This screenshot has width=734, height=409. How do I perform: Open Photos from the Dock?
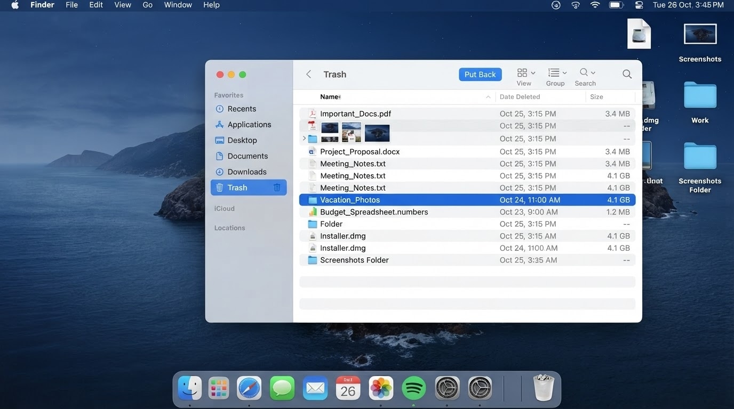click(x=381, y=388)
